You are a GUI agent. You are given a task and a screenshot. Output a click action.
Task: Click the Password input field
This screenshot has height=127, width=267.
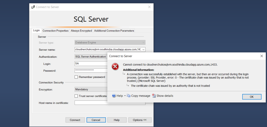(x=91, y=70)
